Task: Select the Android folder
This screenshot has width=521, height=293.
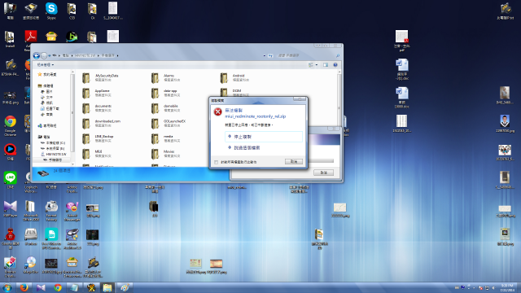Action: tap(235, 78)
